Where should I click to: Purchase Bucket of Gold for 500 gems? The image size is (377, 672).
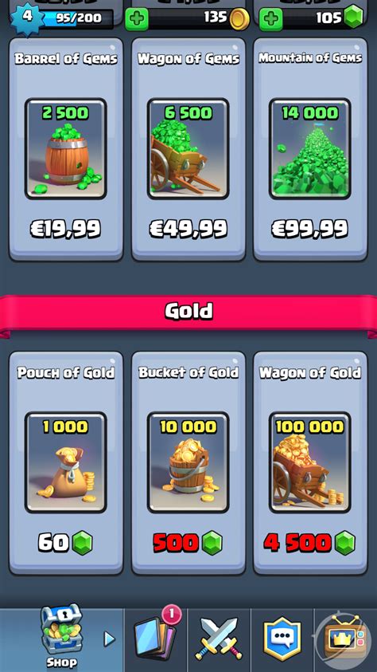pos(188,463)
